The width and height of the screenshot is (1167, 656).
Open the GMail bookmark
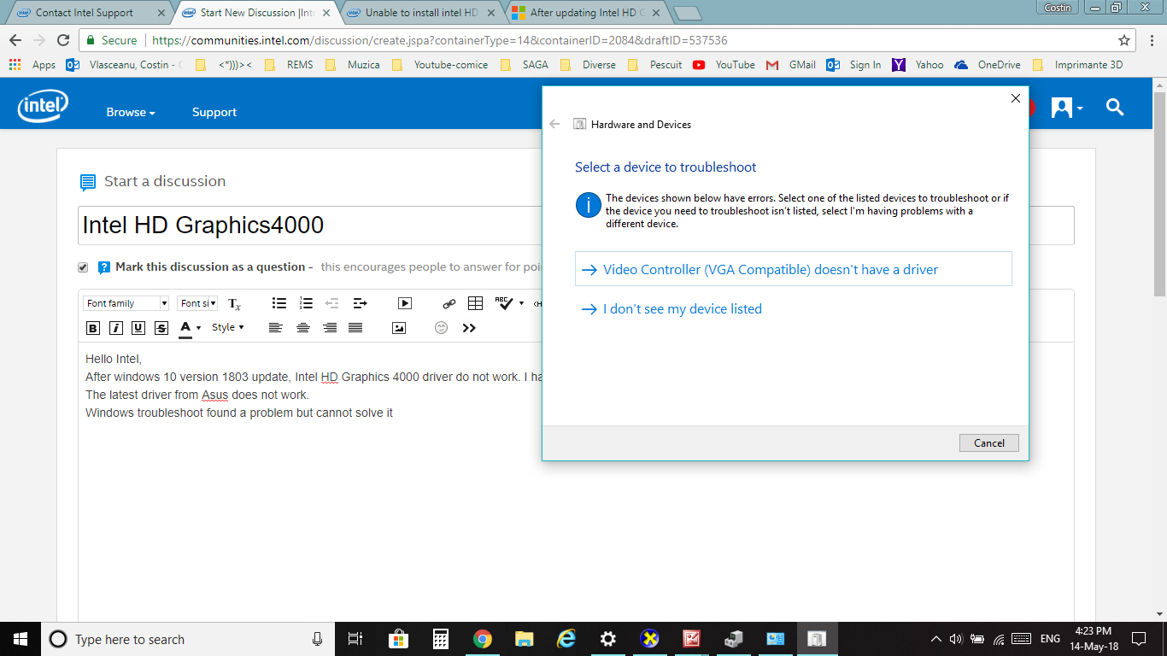click(791, 65)
